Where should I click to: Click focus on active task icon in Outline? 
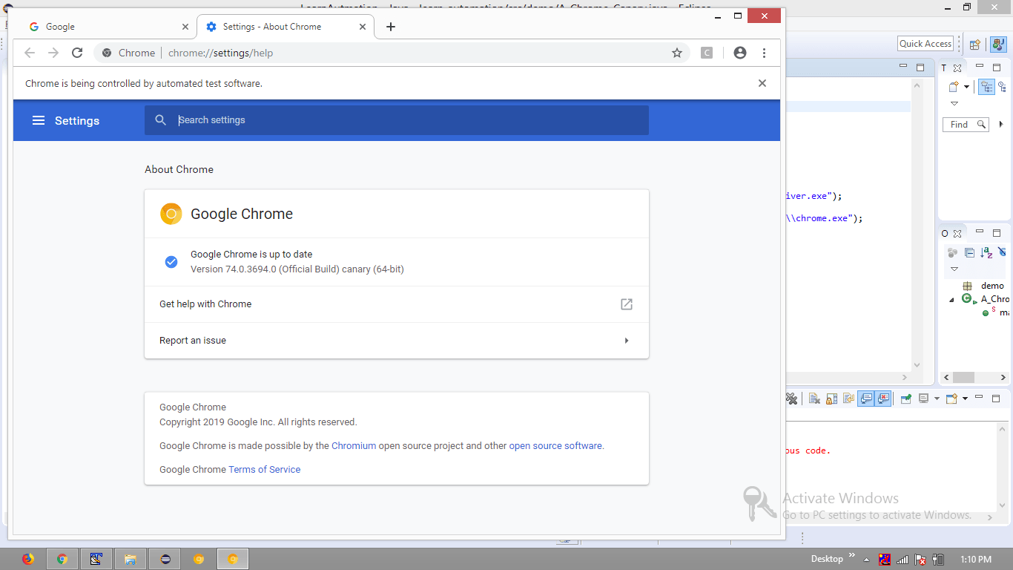click(x=952, y=252)
